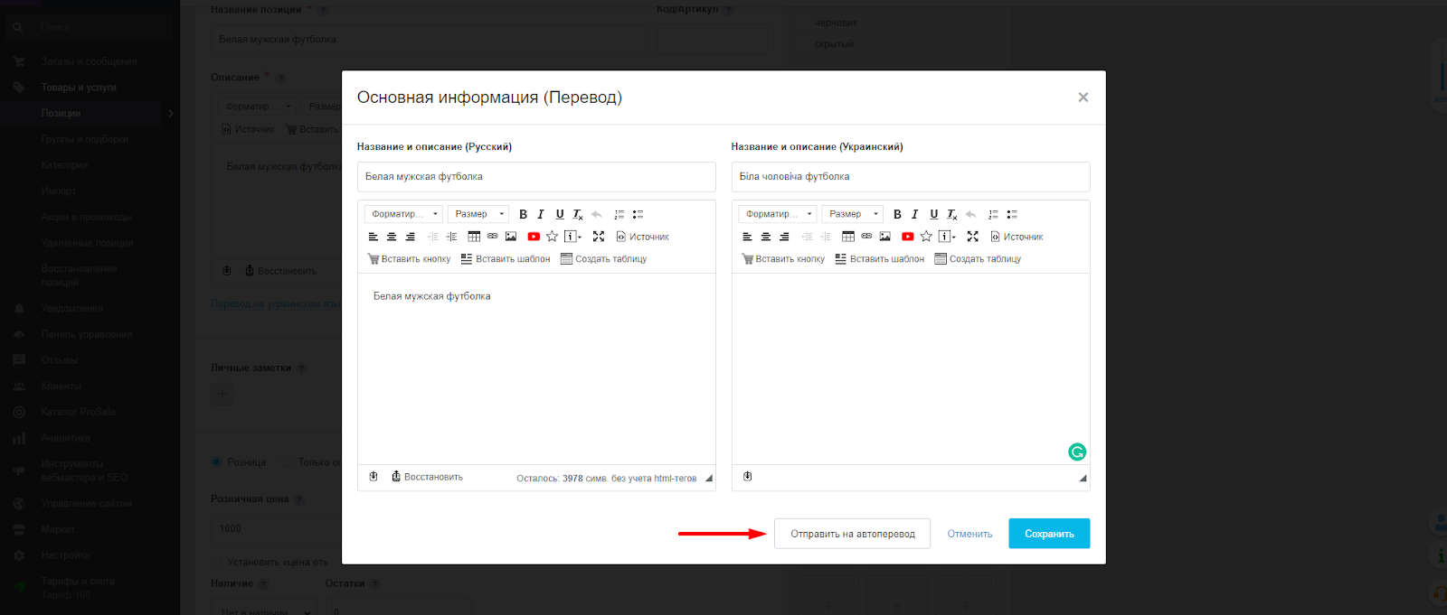The height and width of the screenshot is (615, 1447).
Task: Grab the Ukrainian editor resize handle
Action: (1083, 479)
